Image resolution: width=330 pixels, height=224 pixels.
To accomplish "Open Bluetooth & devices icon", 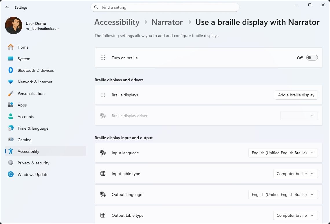I will 11,70.
